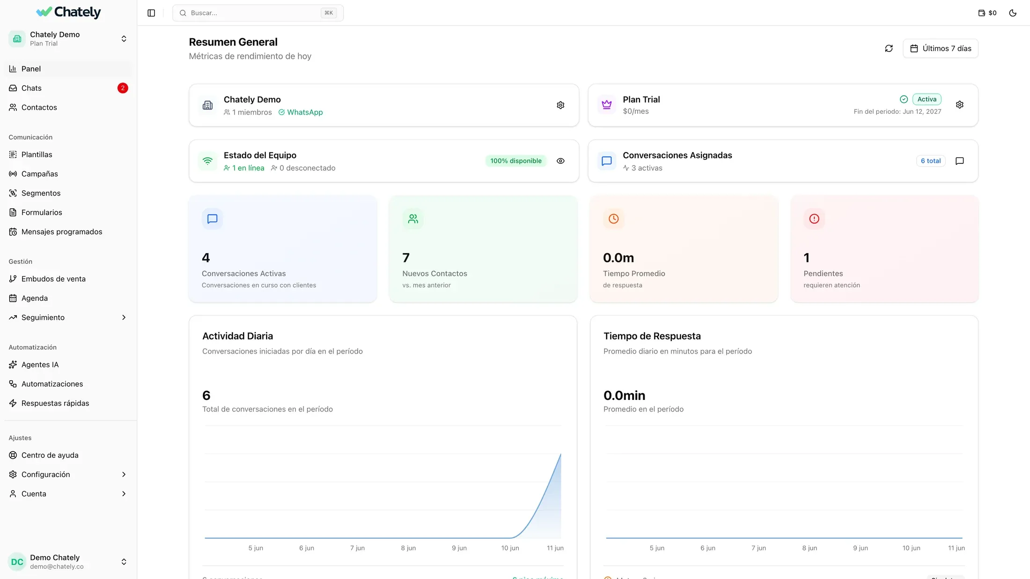Click the 100% disponible badge
Viewport: 1030px width, 579px height.
coord(516,161)
